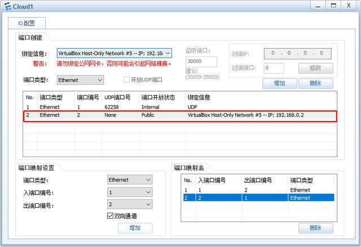Close the Cloud1 window

(349, 6)
